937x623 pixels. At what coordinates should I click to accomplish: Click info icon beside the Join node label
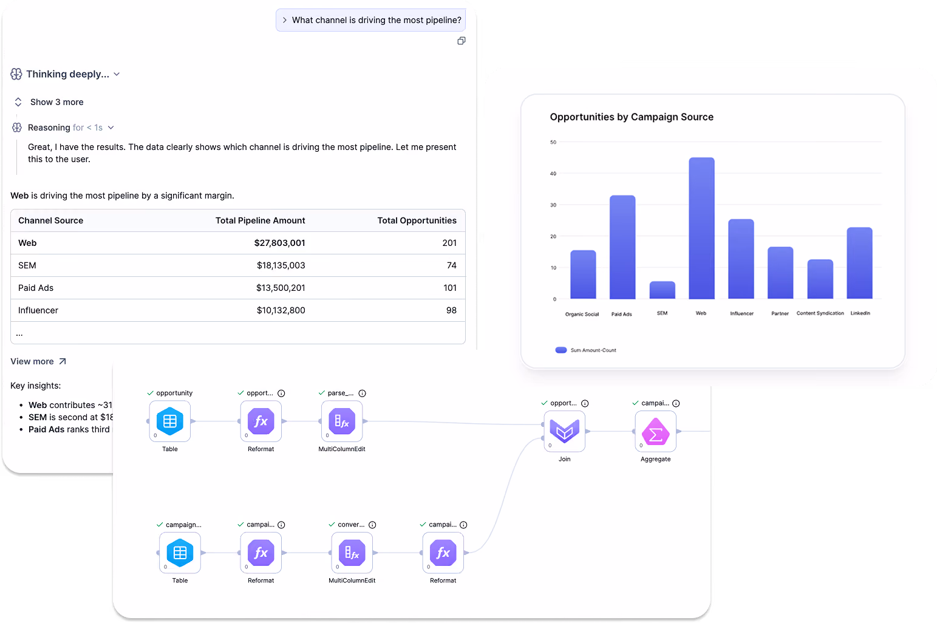(585, 403)
